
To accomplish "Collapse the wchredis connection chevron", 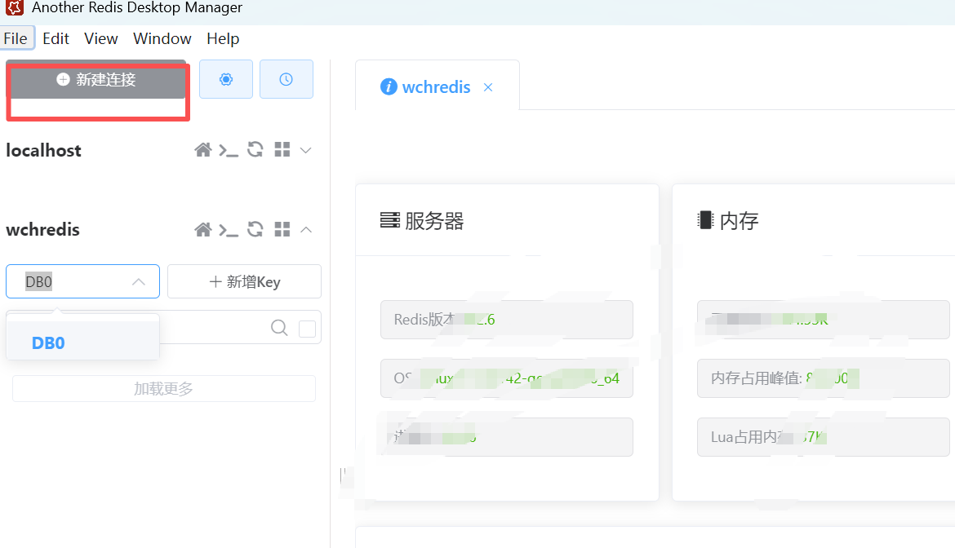I will pos(306,230).
